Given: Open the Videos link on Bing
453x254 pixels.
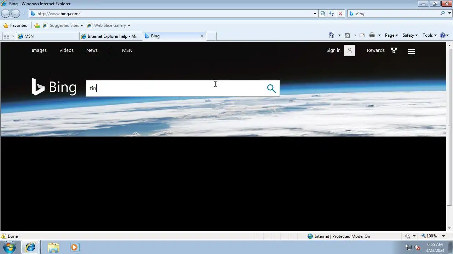Looking at the screenshot, I should point(67,50).
